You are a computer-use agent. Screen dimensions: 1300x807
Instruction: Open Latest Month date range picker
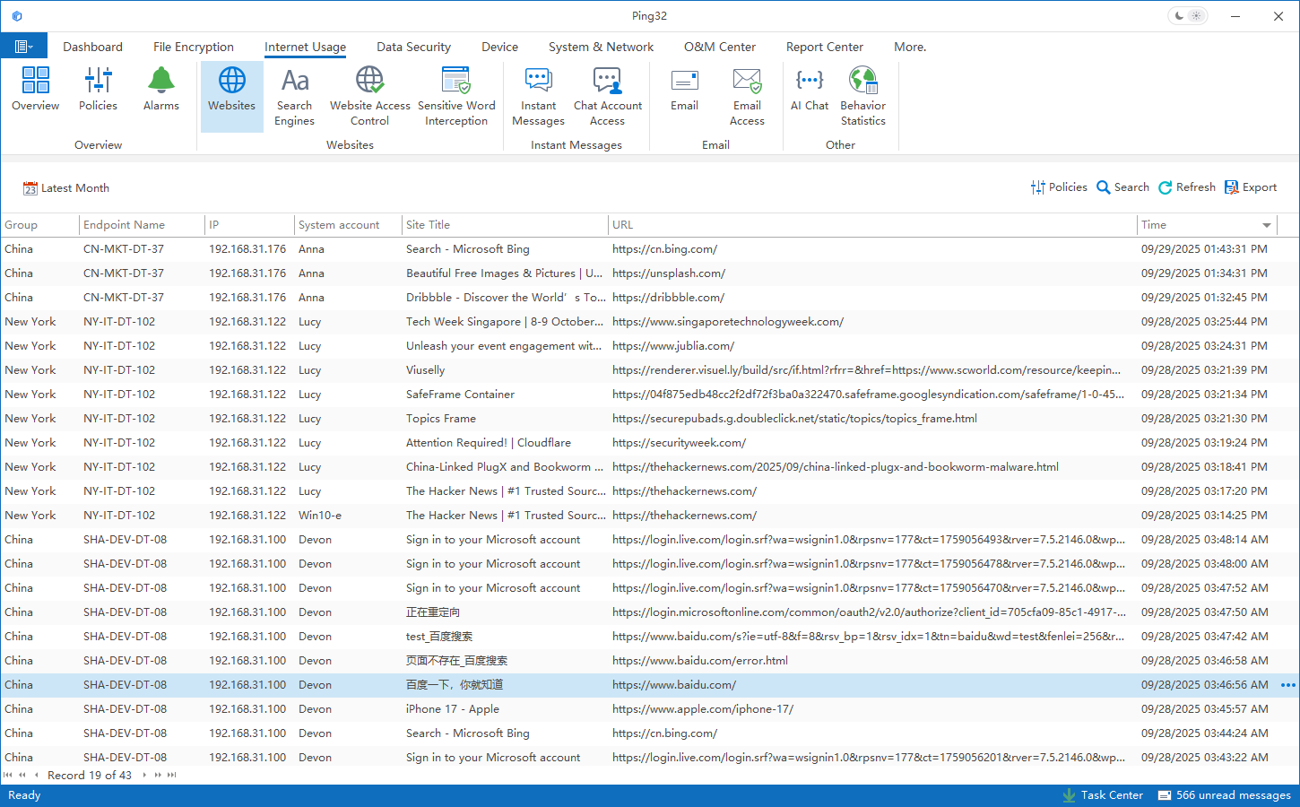coord(66,188)
